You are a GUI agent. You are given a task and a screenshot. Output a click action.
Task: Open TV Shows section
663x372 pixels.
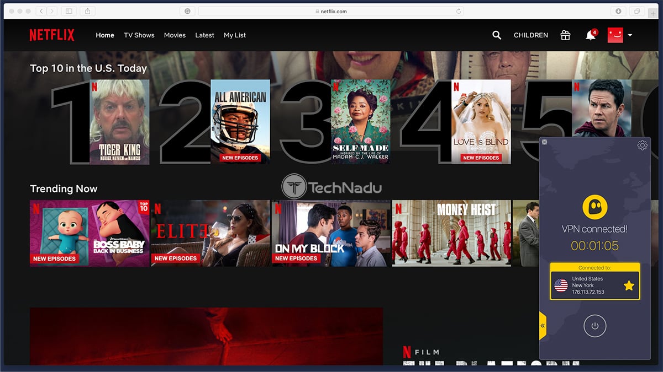[139, 35]
